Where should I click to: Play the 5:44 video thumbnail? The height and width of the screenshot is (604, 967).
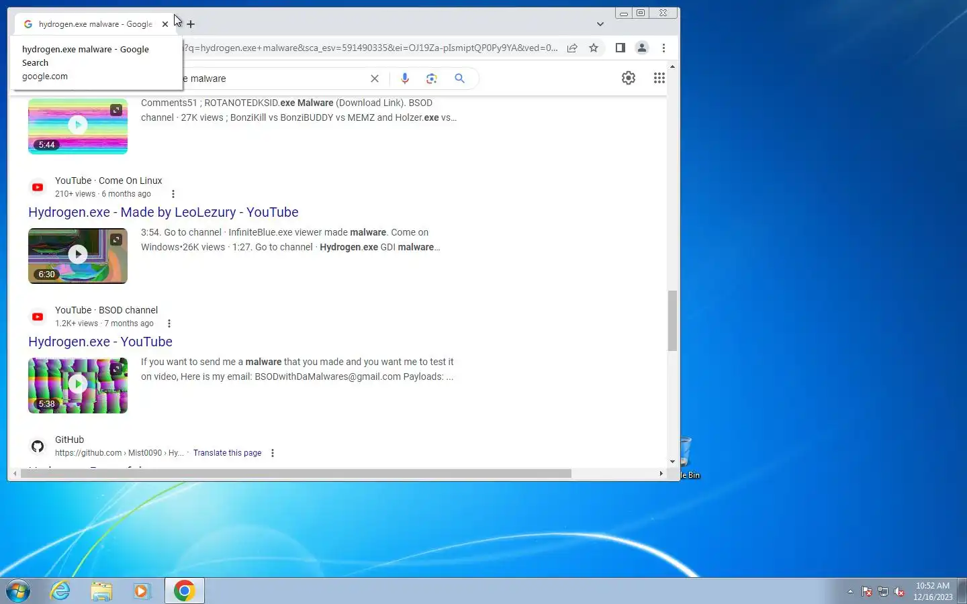tap(78, 125)
